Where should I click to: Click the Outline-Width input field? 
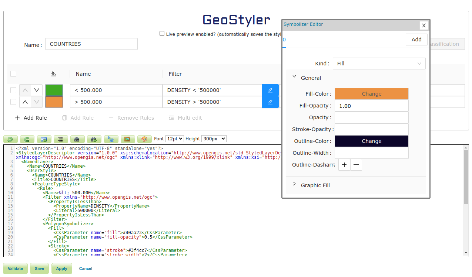pos(372,153)
